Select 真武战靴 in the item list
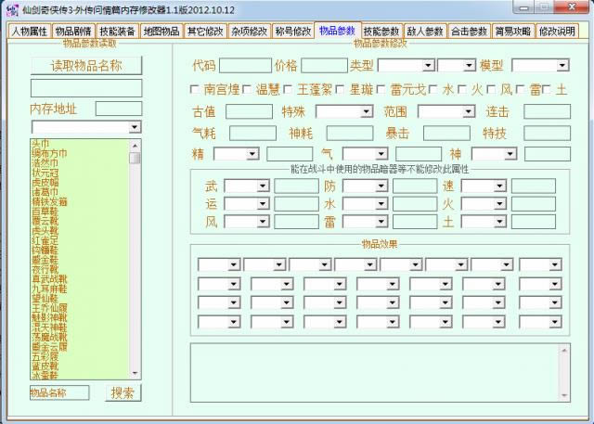Image resolution: width=594 pixels, height=424 pixels. pos(49,279)
